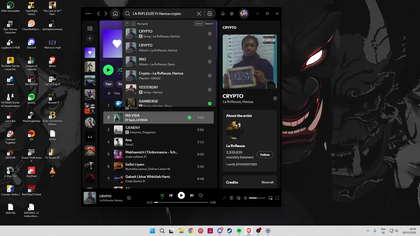
Task: Open Spotify from Windows taskbar
Action: (239, 231)
